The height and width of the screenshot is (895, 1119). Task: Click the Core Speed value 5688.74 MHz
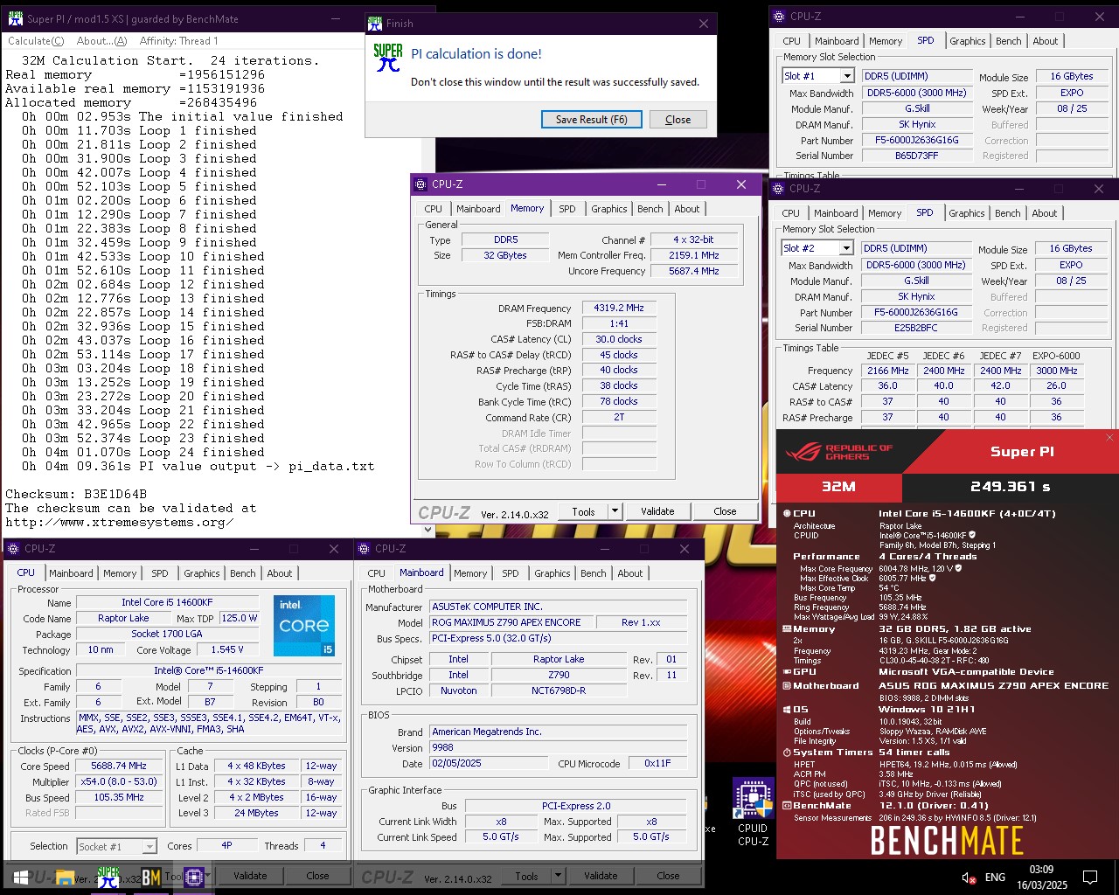click(x=119, y=766)
